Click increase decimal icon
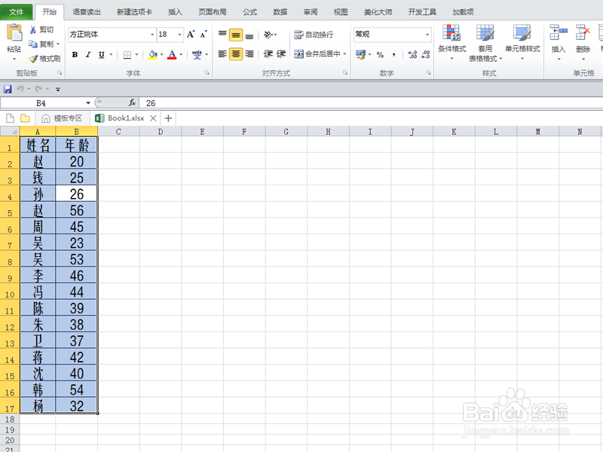The width and height of the screenshot is (603, 452). (x=412, y=54)
